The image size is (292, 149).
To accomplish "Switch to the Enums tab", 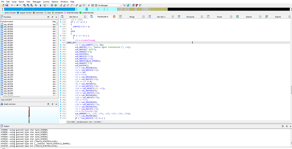I will (x=219, y=17).
